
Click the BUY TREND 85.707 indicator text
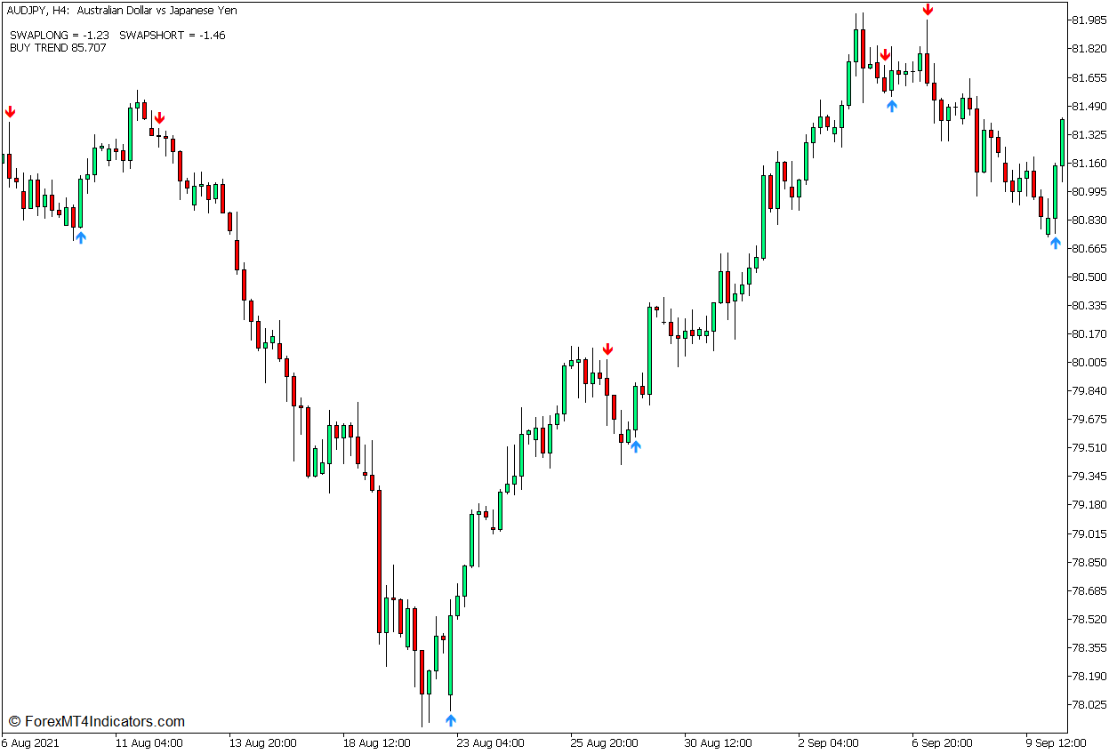(x=56, y=47)
